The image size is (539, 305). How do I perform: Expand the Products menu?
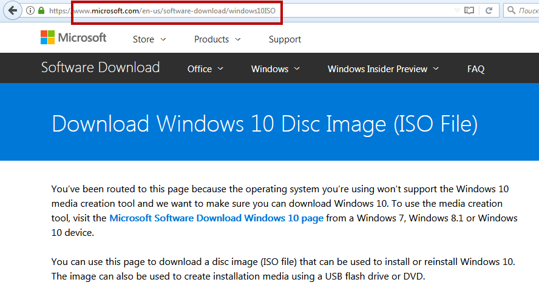coord(217,39)
